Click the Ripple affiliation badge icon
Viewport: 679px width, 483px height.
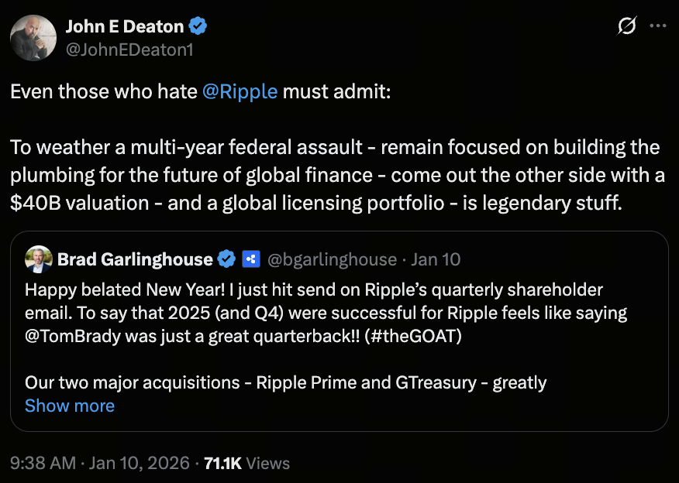(x=250, y=259)
